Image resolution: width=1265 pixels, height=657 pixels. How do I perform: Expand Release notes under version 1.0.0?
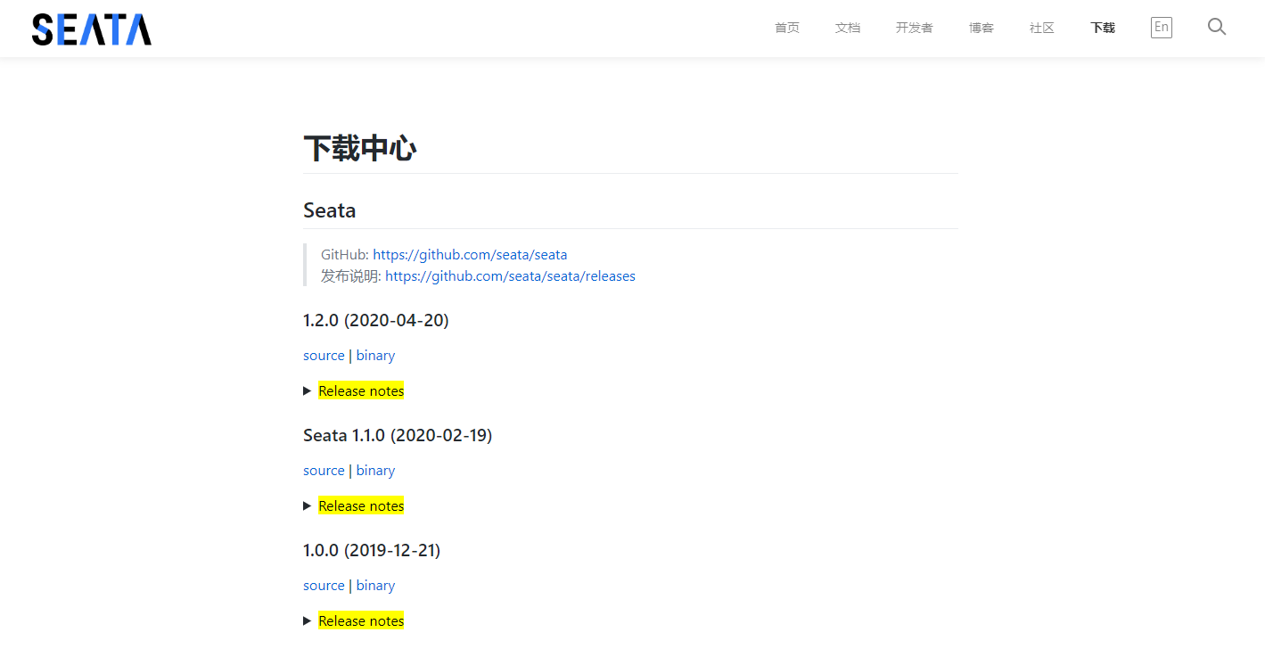(x=360, y=620)
